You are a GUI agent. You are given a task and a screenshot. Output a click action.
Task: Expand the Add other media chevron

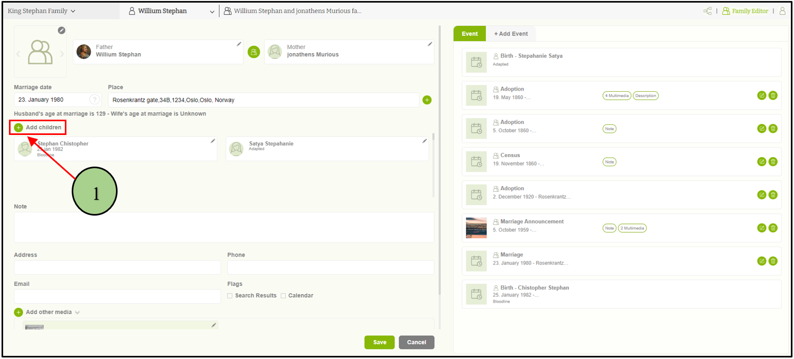coord(78,313)
